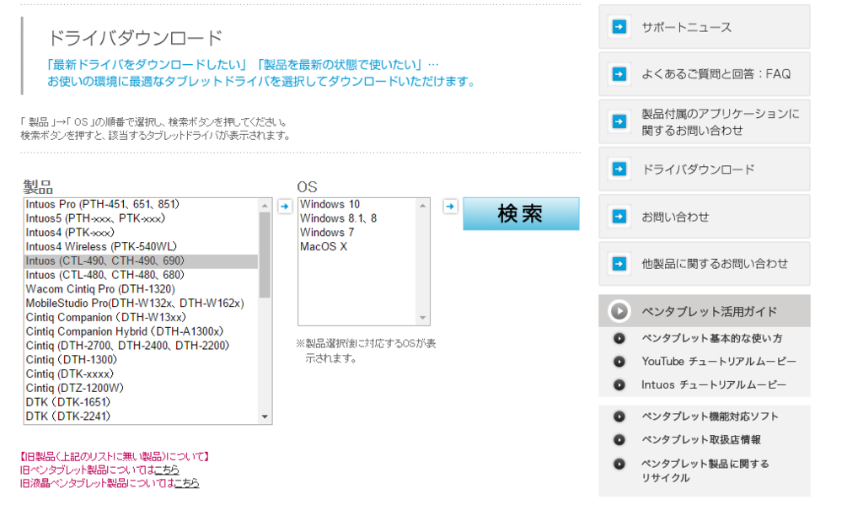Select Intuos Pro (PTH-451, 651, 851)
863x505 pixels.
[141, 204]
